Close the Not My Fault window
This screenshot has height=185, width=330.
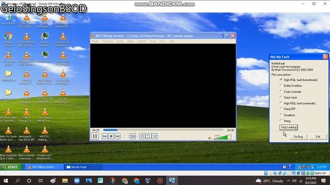pos(325,57)
